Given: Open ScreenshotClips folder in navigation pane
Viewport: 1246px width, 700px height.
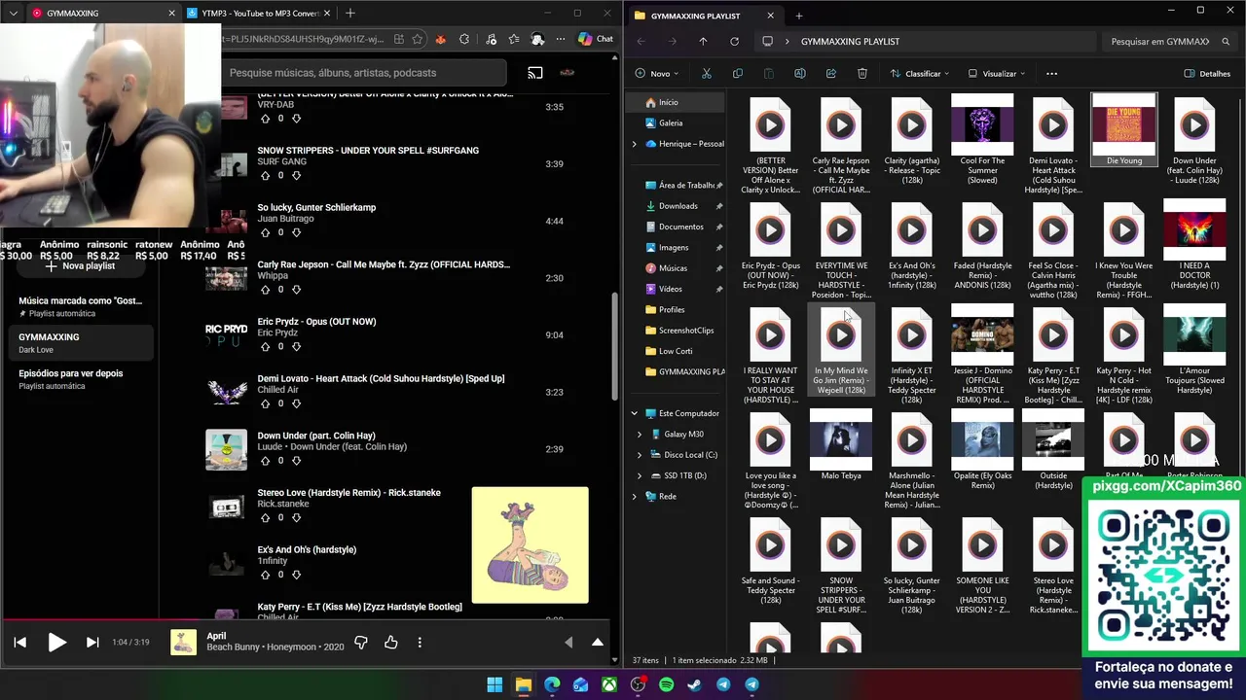Looking at the screenshot, I should tap(685, 331).
